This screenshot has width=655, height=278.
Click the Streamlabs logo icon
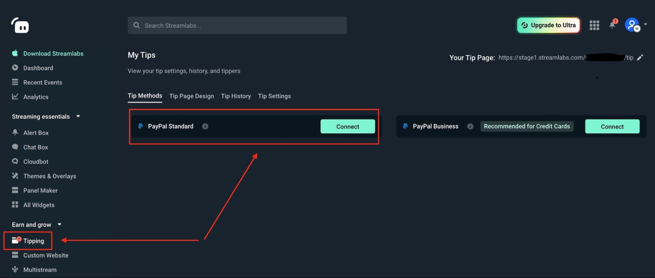20,26
